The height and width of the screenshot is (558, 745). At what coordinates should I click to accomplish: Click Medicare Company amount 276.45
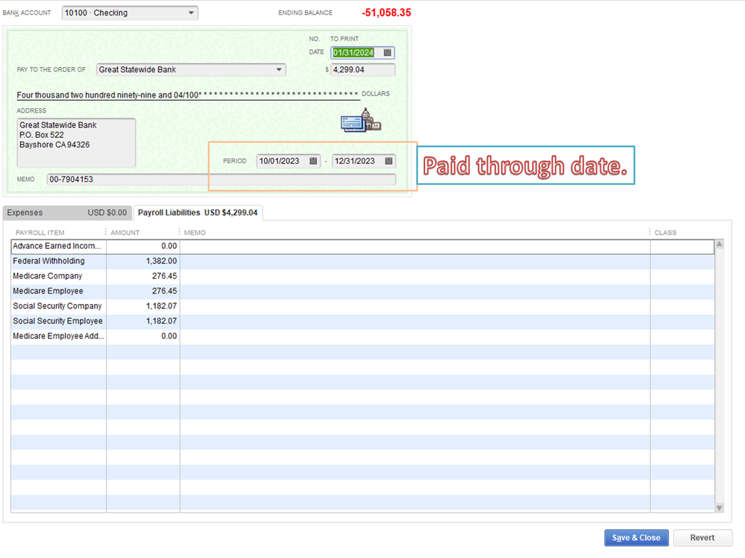tap(143, 276)
